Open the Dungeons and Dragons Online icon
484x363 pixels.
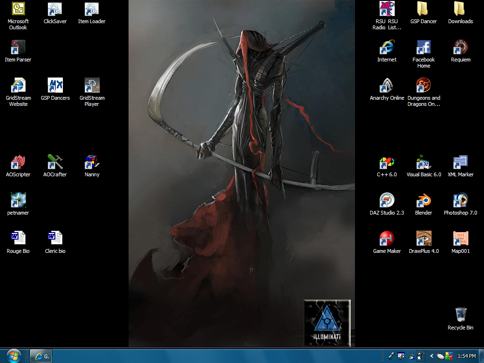423,86
